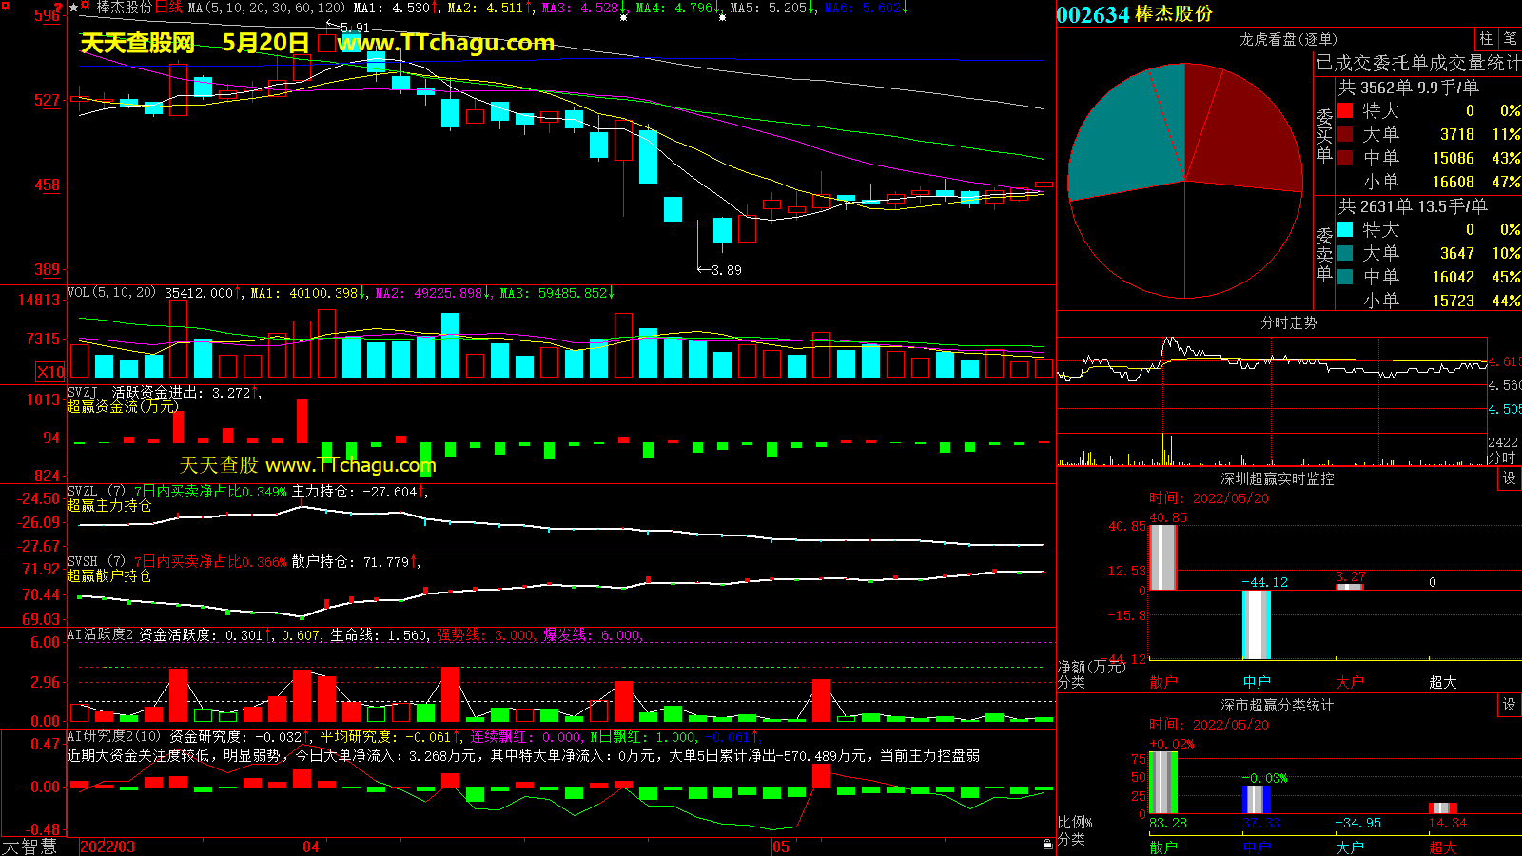The height and width of the screenshot is (856, 1522).
Task: Click the SVZJ indicator name
Action: click(82, 392)
